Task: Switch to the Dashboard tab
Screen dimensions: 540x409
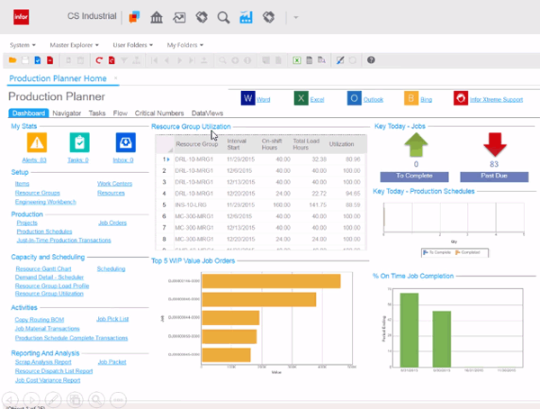Action: point(29,114)
